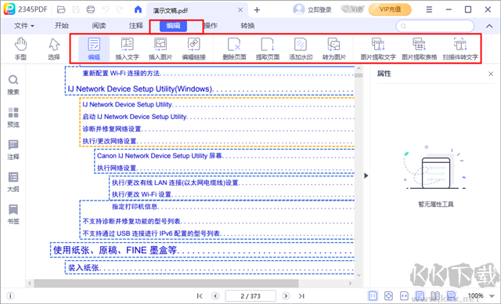Click the VIP badge
Screen dimensions: 501x304
[352, 9]
